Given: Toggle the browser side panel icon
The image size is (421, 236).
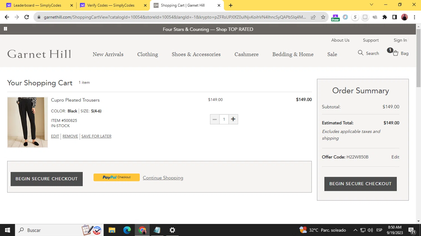Looking at the screenshot, I should (395, 17).
